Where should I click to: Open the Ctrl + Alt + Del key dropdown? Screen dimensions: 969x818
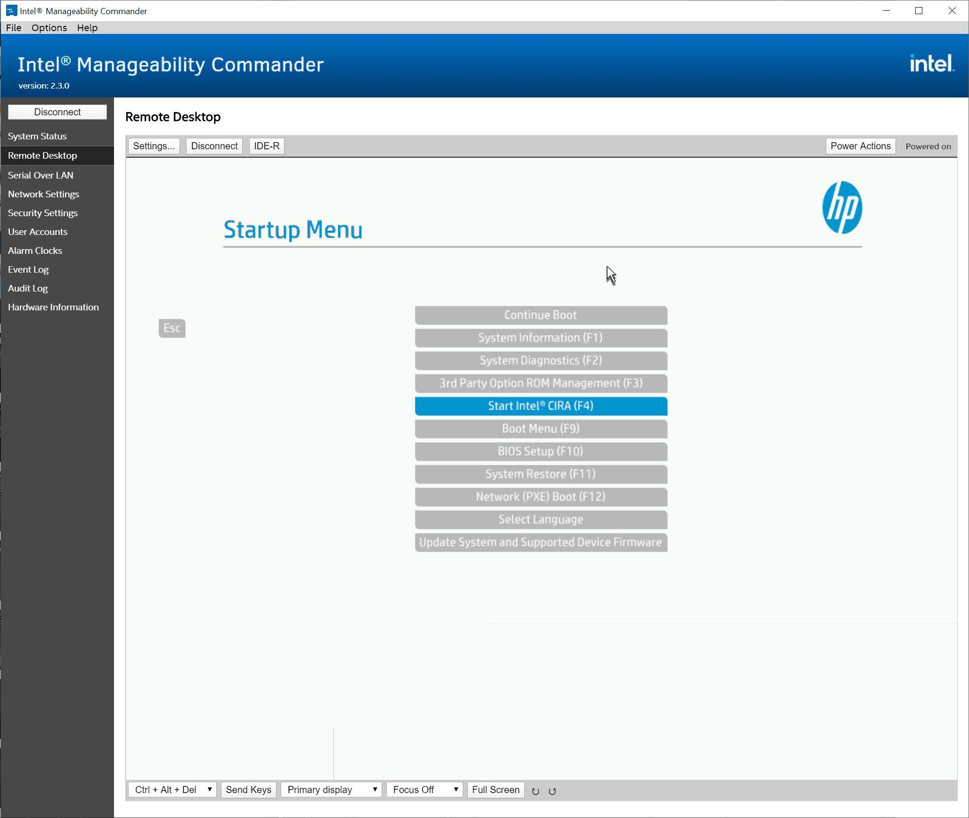tap(172, 790)
